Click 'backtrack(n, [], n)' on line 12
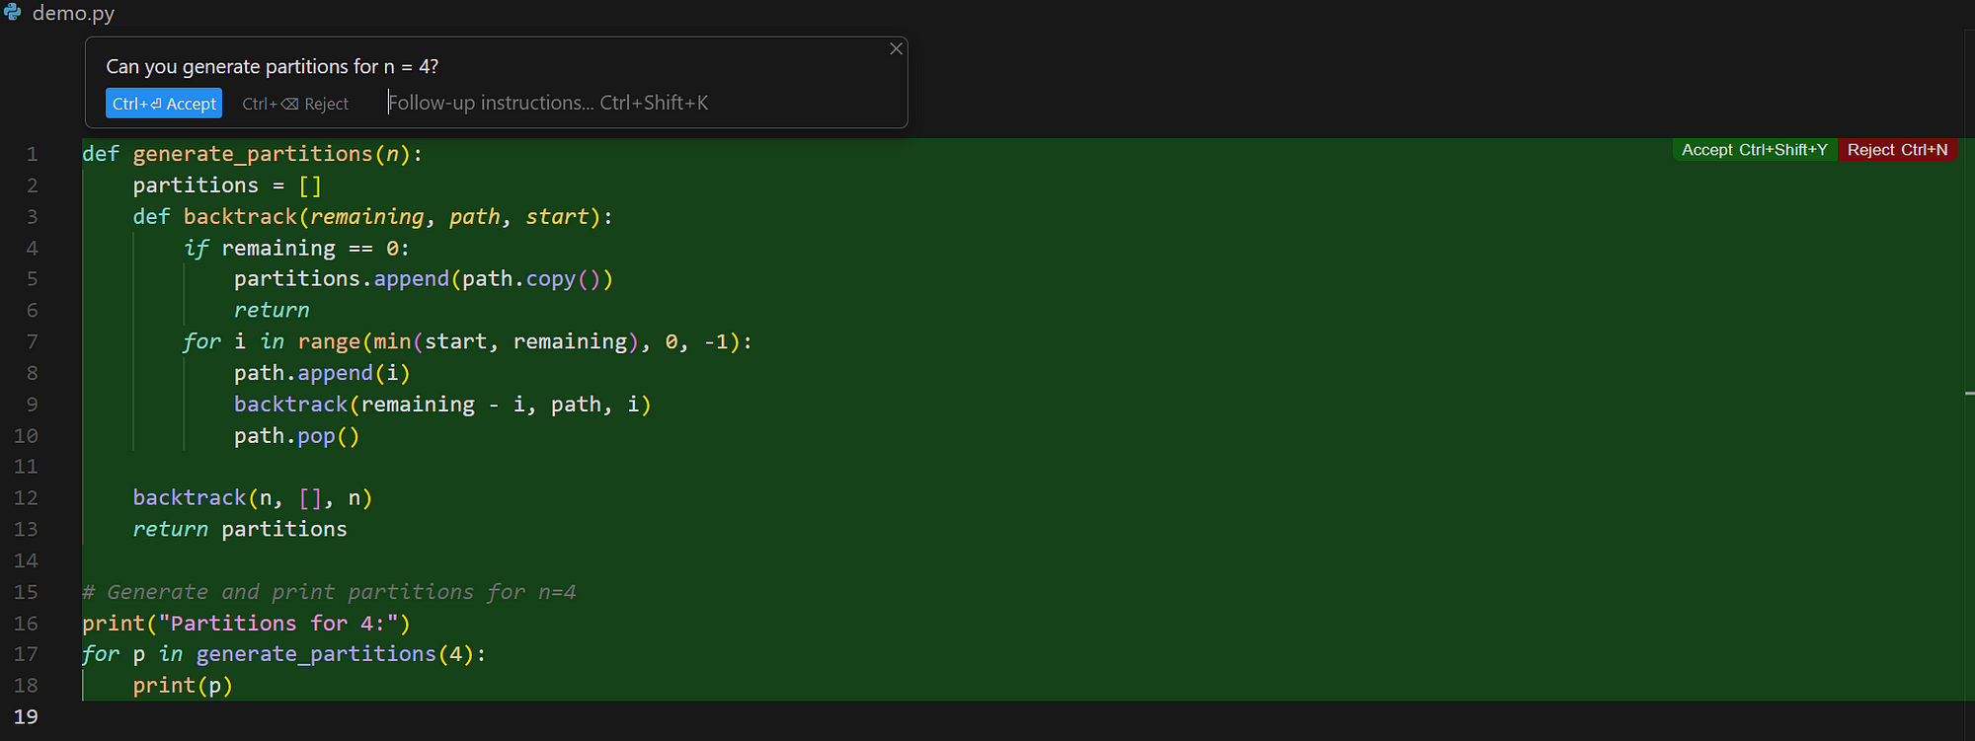Screen dimensions: 1975x741 [x=253, y=498]
